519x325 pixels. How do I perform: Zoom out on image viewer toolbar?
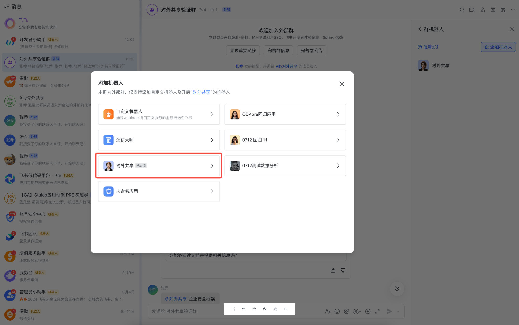(x=275, y=309)
